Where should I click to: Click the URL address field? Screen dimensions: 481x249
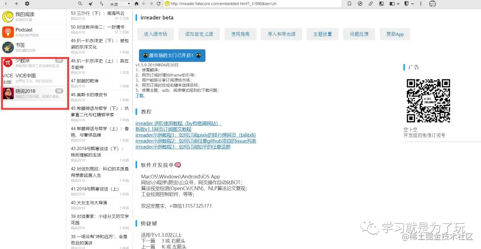click(253, 4)
